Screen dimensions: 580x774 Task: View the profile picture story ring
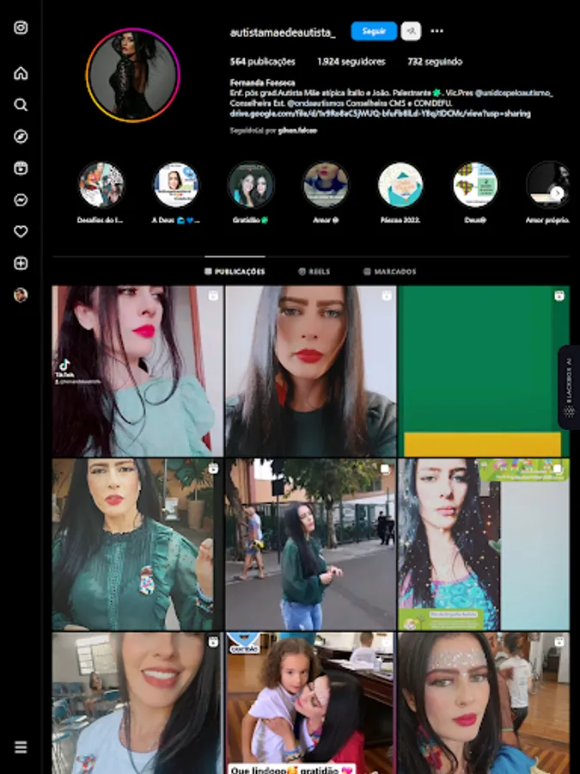(132, 75)
